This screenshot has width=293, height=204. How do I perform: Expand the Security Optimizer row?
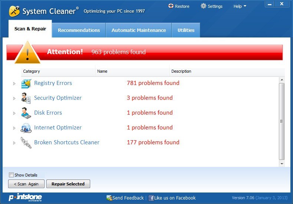[14, 98]
